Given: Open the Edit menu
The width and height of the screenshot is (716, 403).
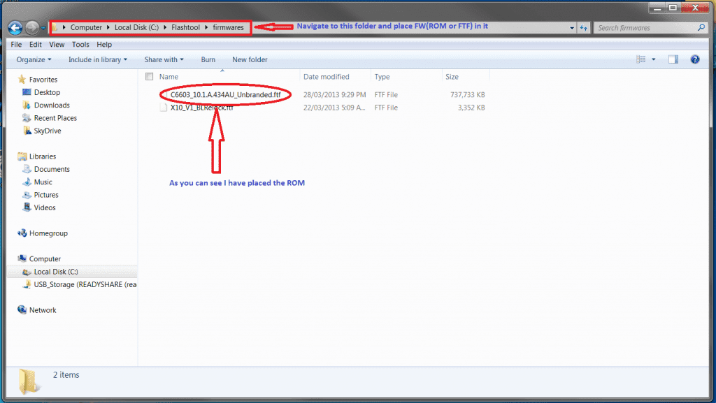Looking at the screenshot, I should [x=35, y=44].
